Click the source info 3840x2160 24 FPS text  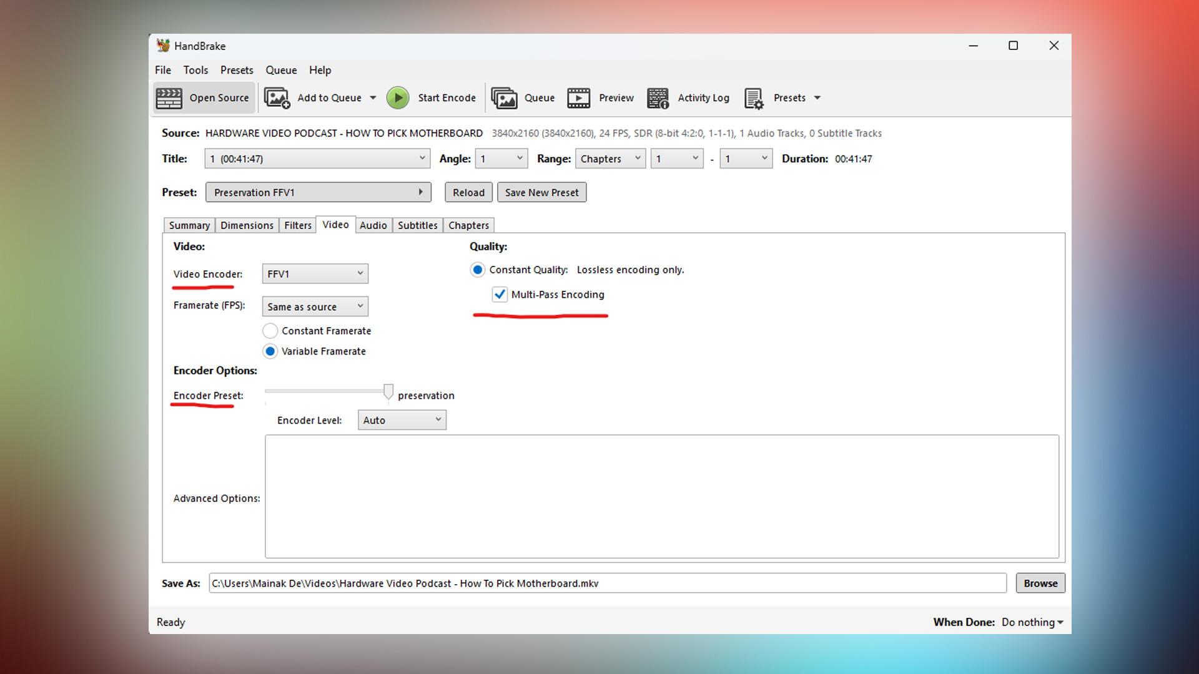(x=686, y=133)
